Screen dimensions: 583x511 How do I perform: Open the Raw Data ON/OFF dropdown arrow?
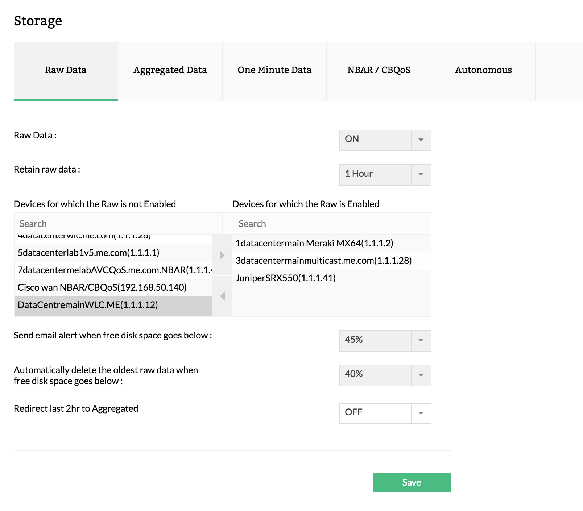coord(421,140)
